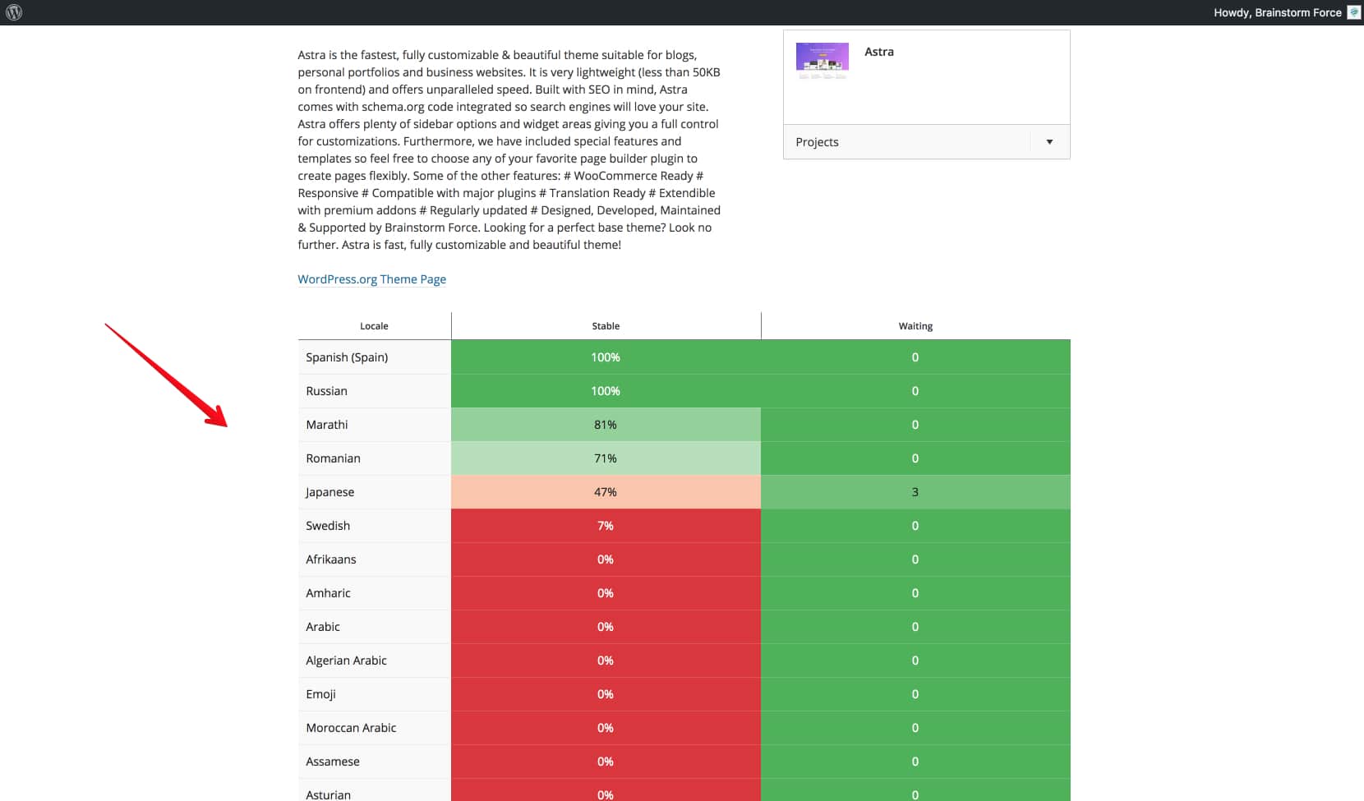
Task: Click the Astra theme thumbnail
Action: click(x=822, y=61)
